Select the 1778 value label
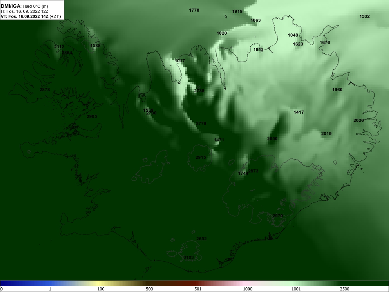 (194, 10)
